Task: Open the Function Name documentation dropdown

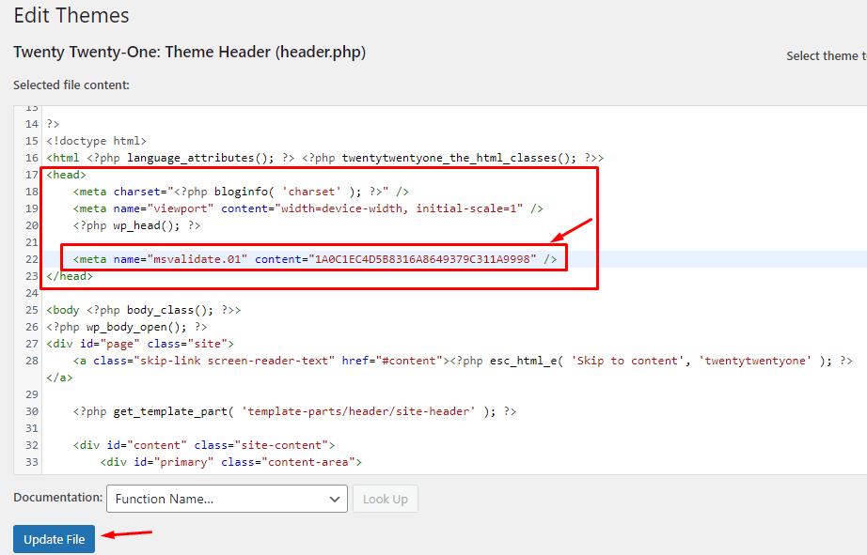Action: pos(227,499)
